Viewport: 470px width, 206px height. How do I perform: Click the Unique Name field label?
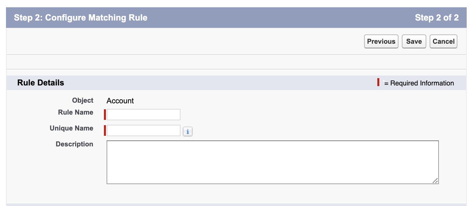click(71, 128)
